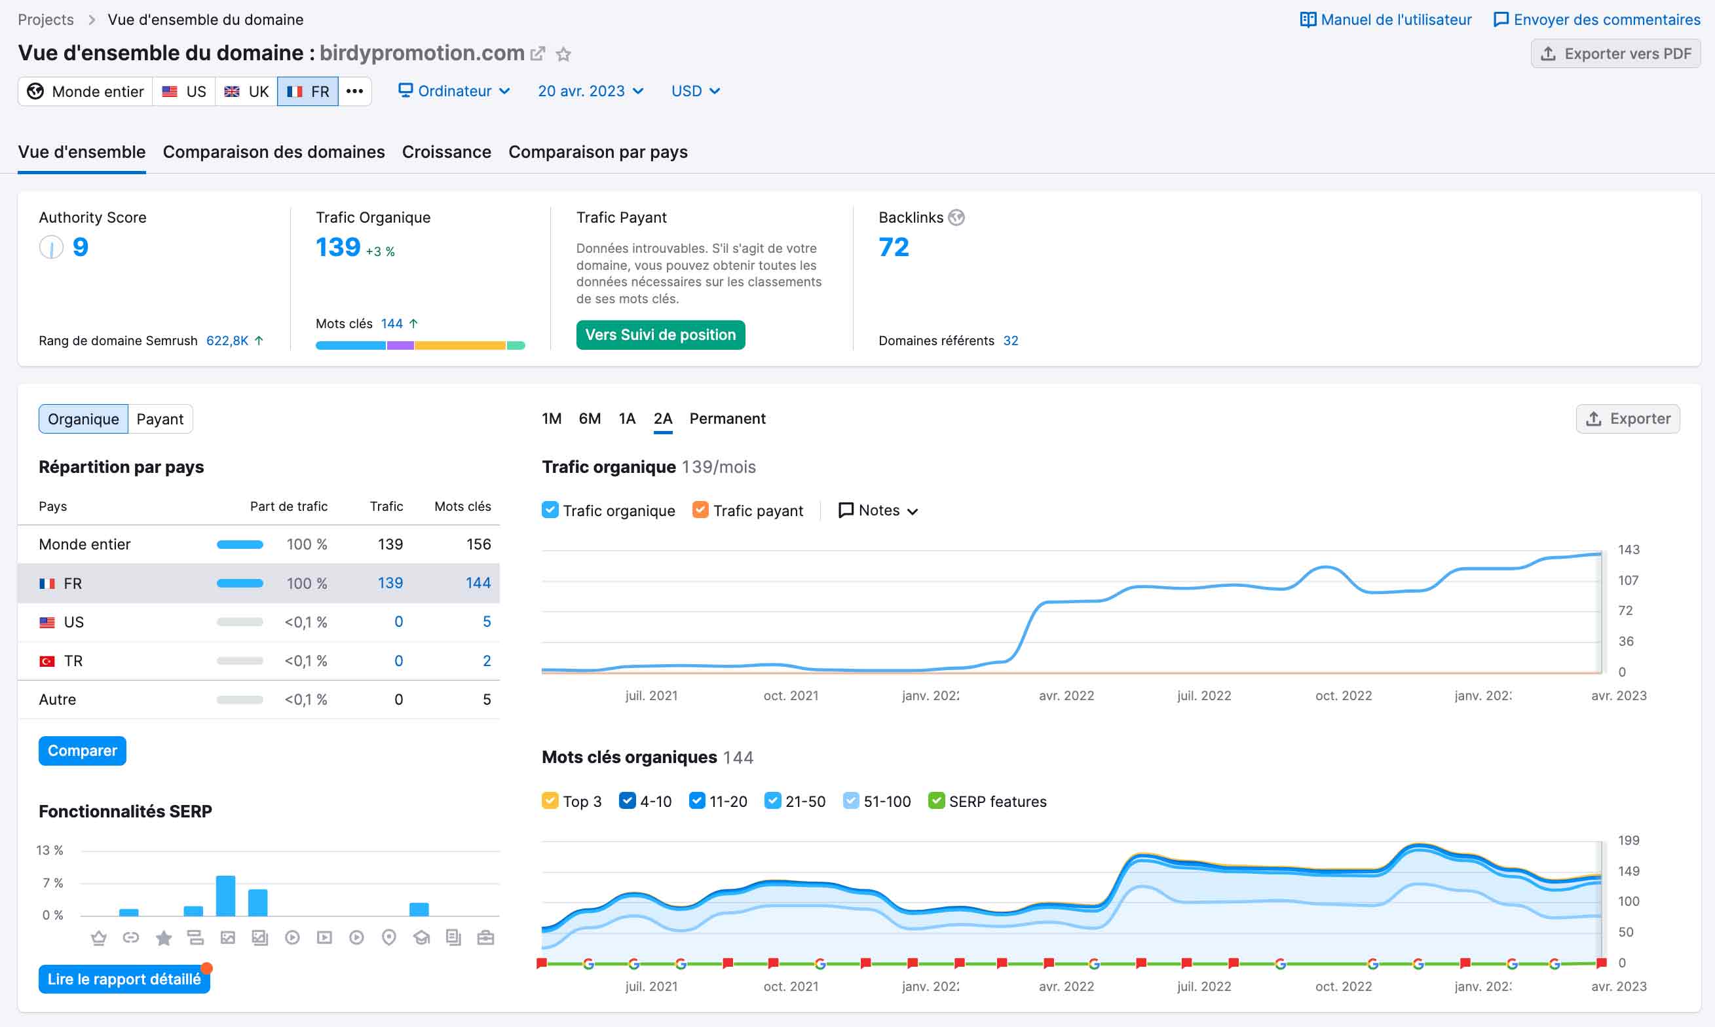1715x1027 pixels.
Task: Click the star reviews SERP icon
Action: coord(163,938)
